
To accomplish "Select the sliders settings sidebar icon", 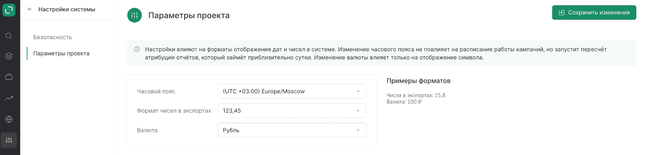I will click(x=9, y=140).
